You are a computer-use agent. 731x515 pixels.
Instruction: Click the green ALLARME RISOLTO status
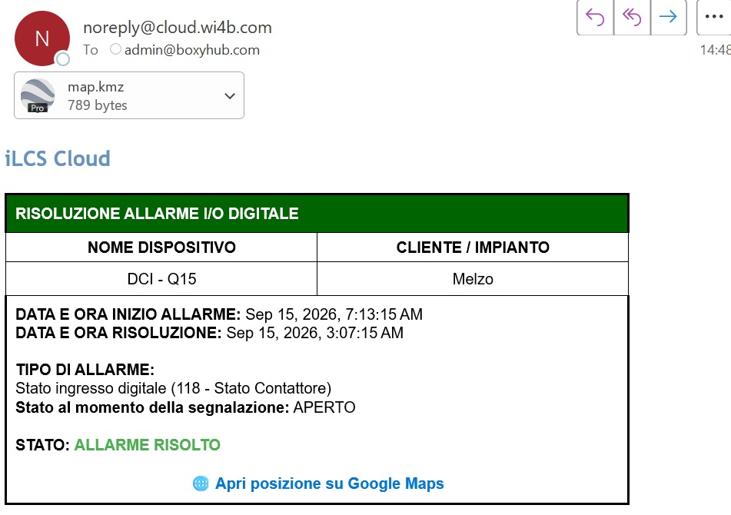coord(148,444)
